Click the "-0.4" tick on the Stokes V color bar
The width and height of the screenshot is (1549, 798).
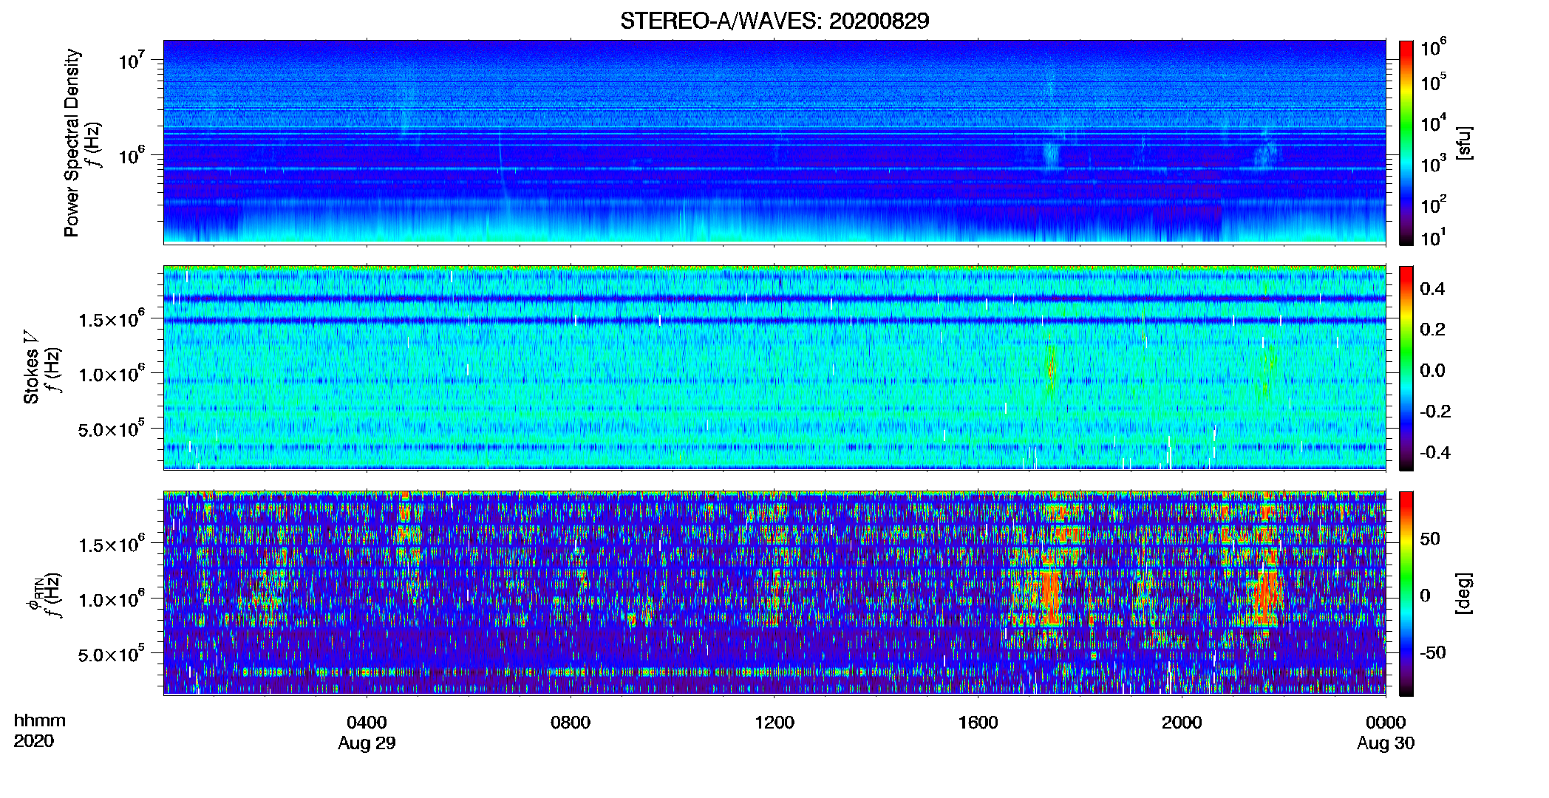point(1435,452)
